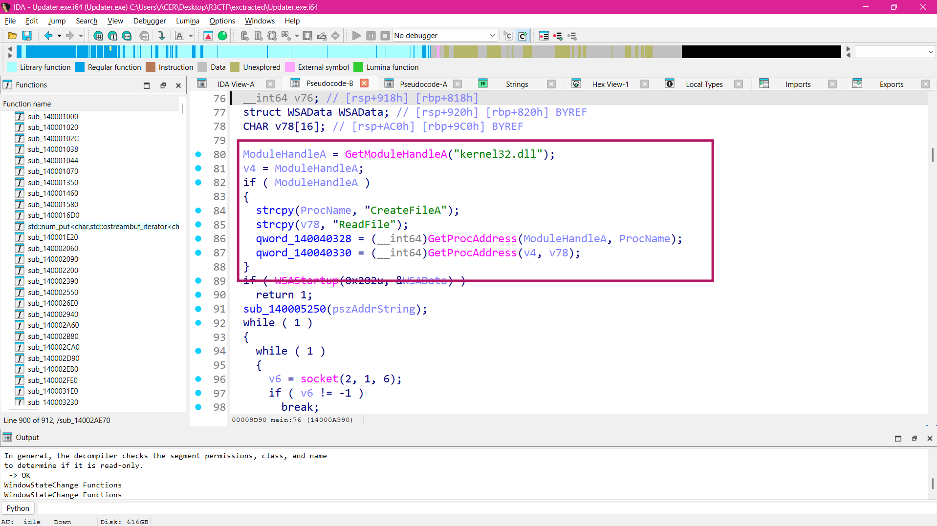Switch to the Pseudocode-A tab
Viewport: 937px width, 526px height.
tap(423, 84)
